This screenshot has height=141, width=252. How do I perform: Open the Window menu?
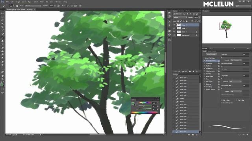pyautogui.click(x=58, y=2)
